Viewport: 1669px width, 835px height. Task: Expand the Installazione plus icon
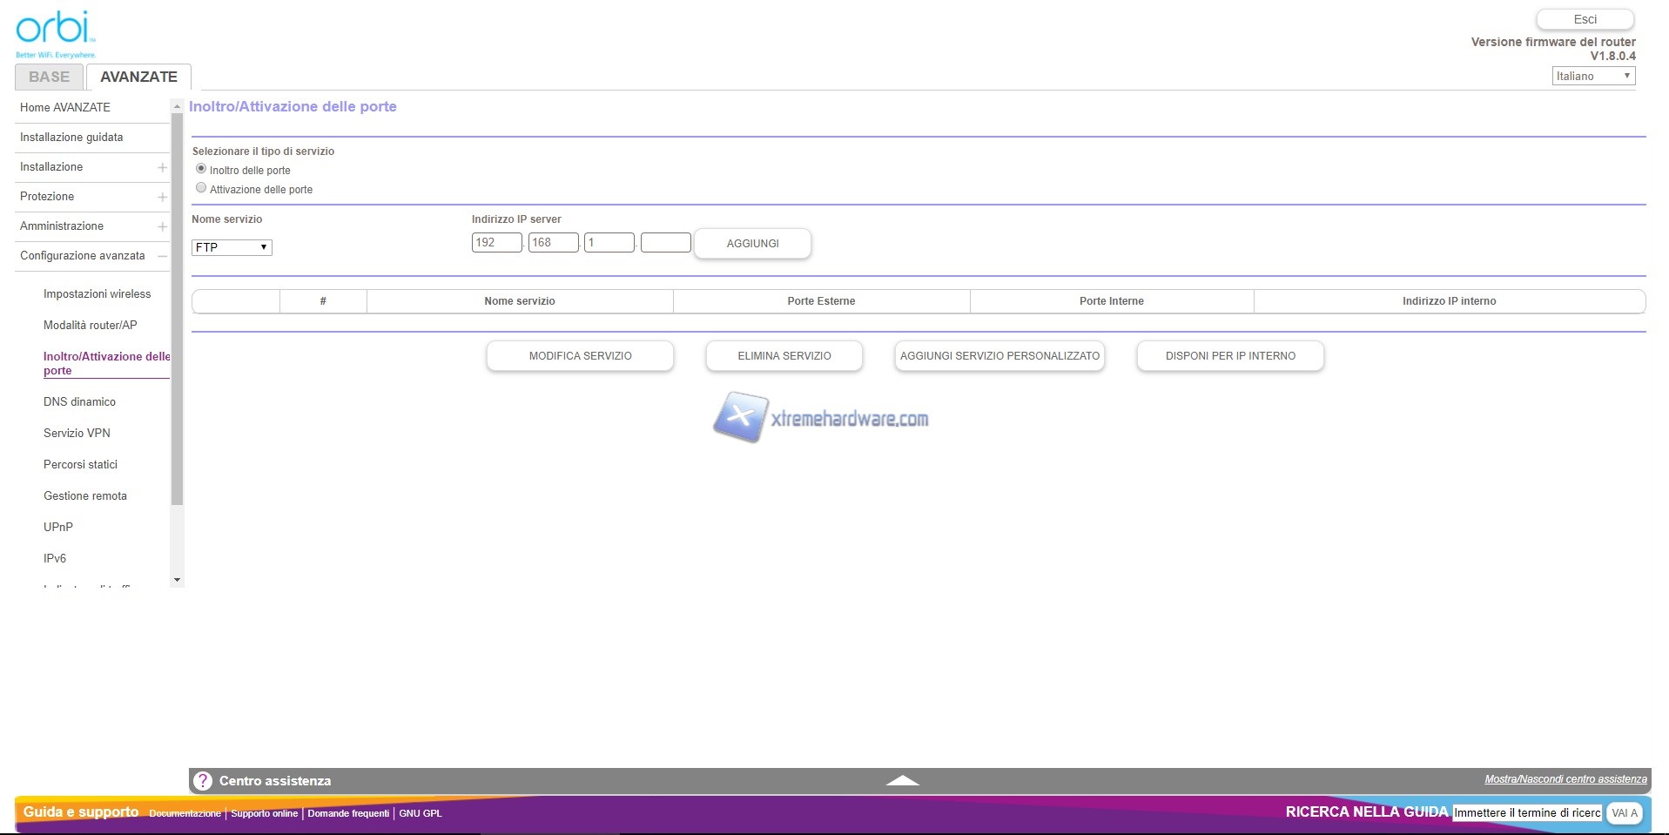point(162,167)
